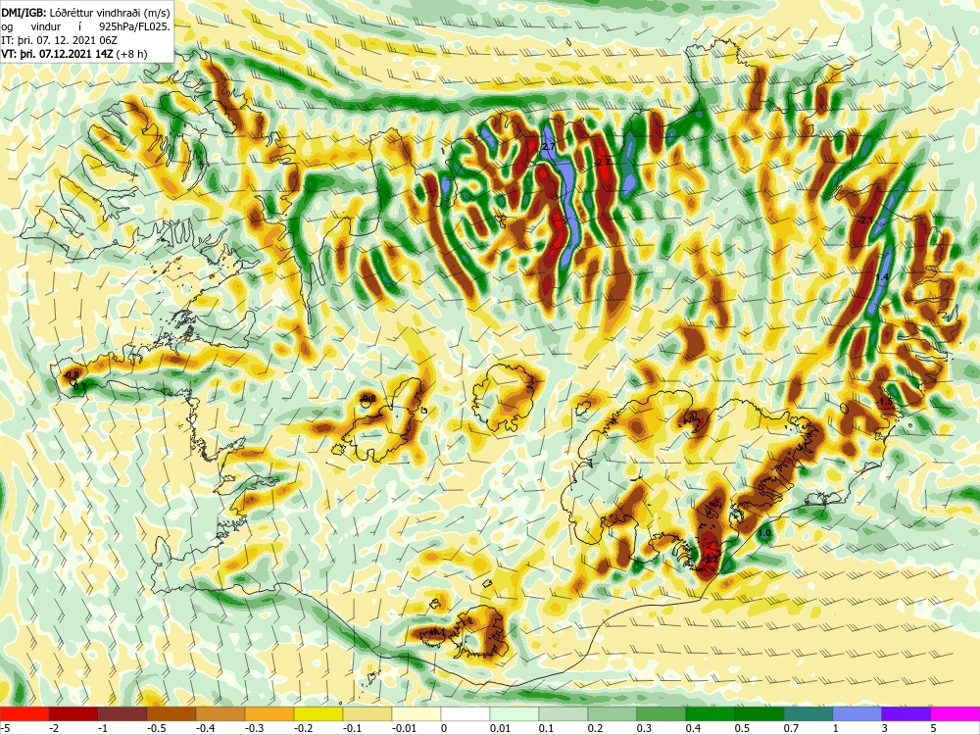The height and width of the screenshot is (735, 980).
Task: Click the light green legend swatch above 0.2
Action: point(612,713)
